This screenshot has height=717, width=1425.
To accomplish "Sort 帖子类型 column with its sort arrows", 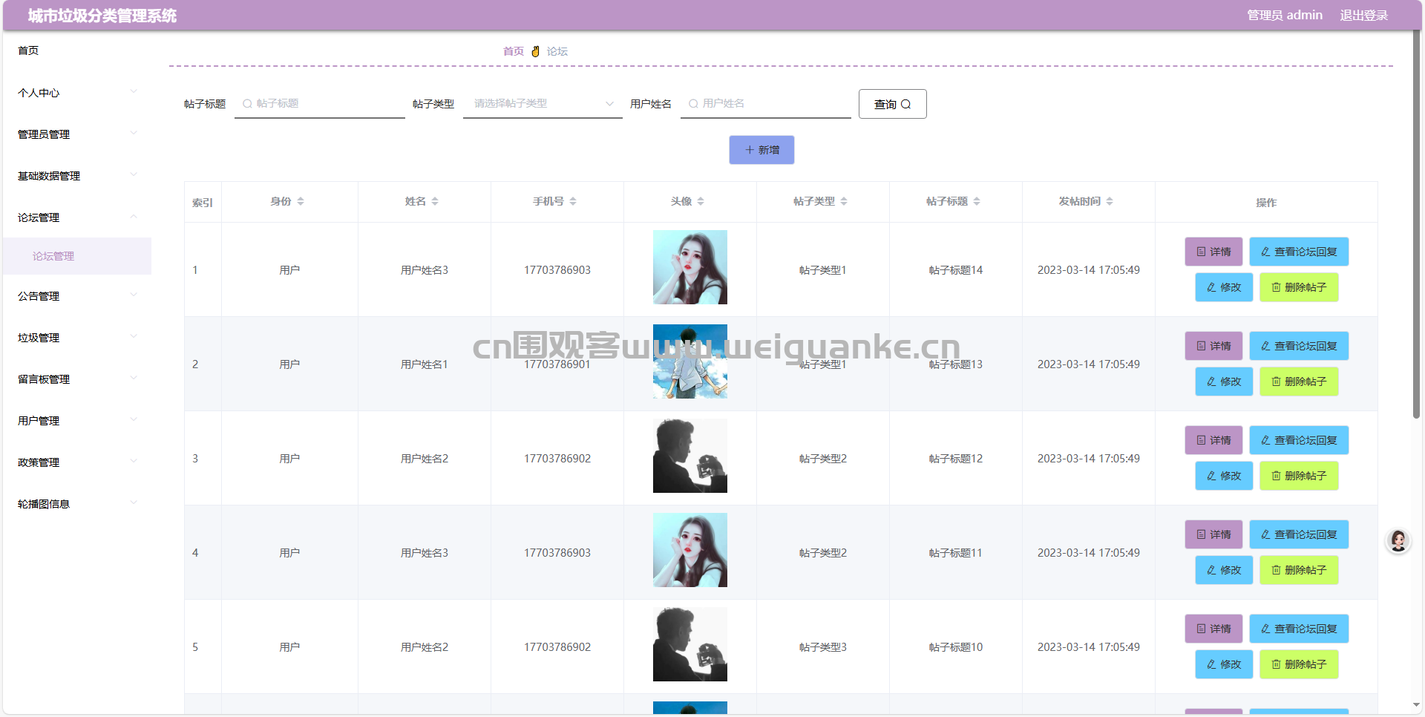I will coord(844,201).
